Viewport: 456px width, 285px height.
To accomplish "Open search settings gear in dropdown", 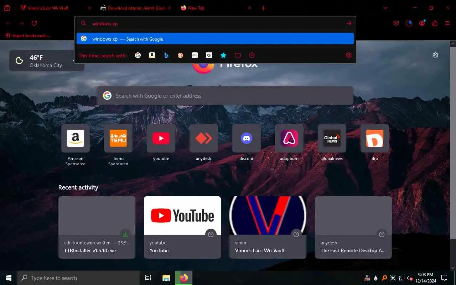I will click(349, 55).
